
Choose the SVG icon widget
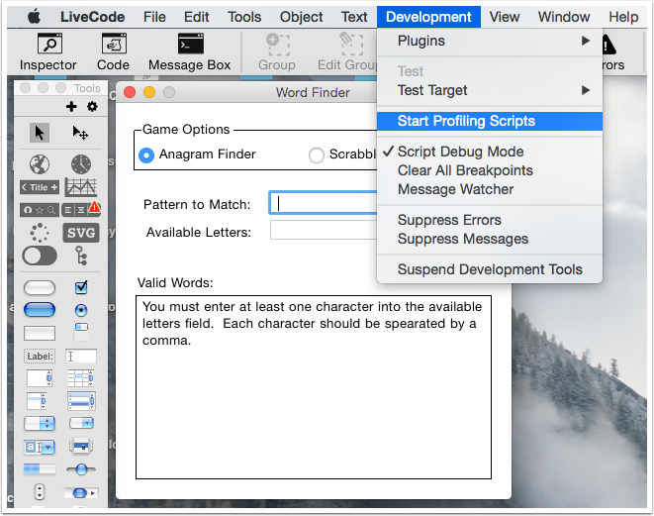tap(81, 233)
